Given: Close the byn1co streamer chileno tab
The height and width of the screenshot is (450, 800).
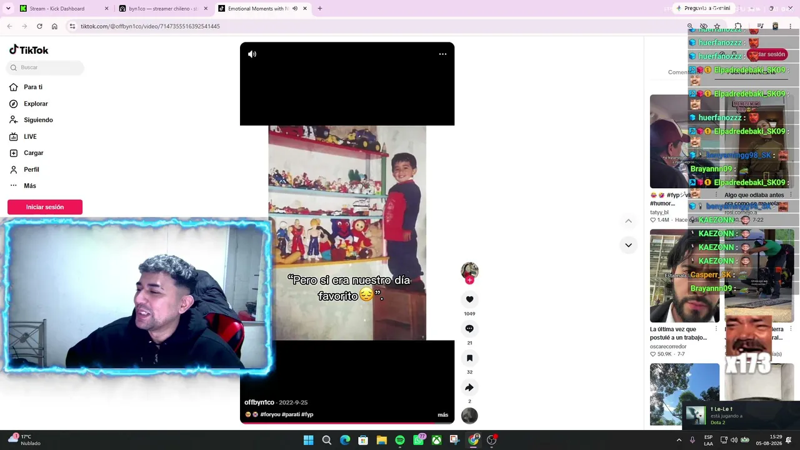Looking at the screenshot, I should click(x=206, y=9).
